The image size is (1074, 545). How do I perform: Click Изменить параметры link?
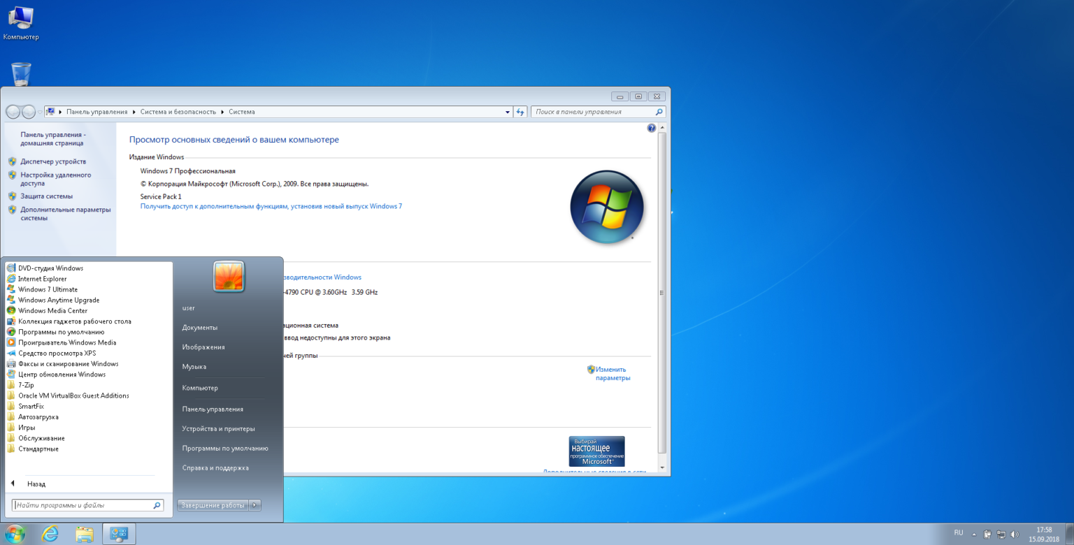click(x=613, y=374)
